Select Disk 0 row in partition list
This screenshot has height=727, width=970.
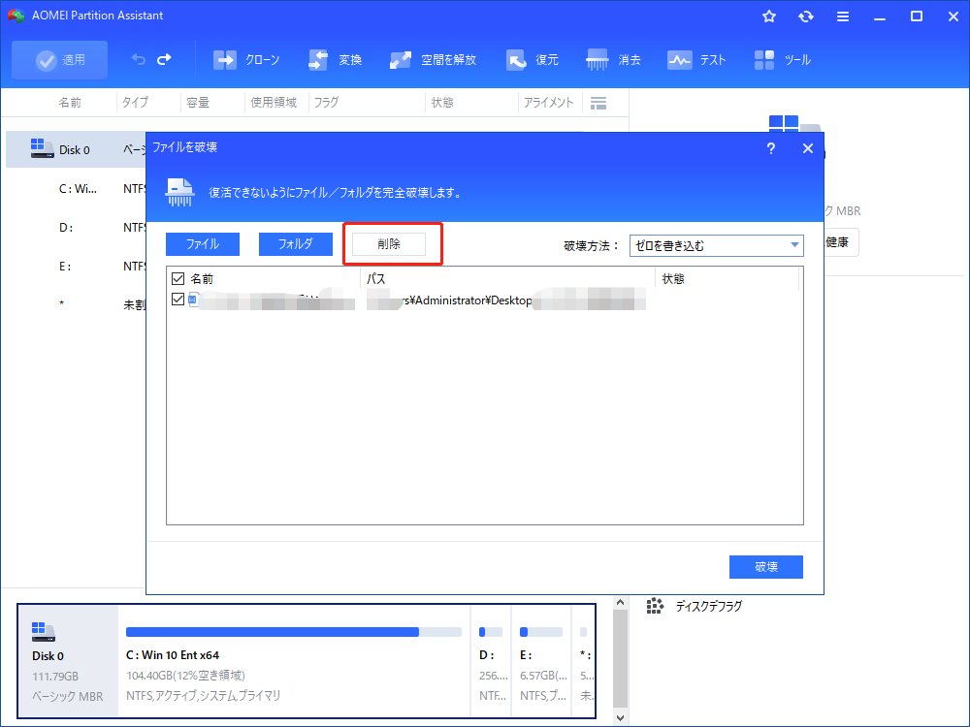point(76,149)
